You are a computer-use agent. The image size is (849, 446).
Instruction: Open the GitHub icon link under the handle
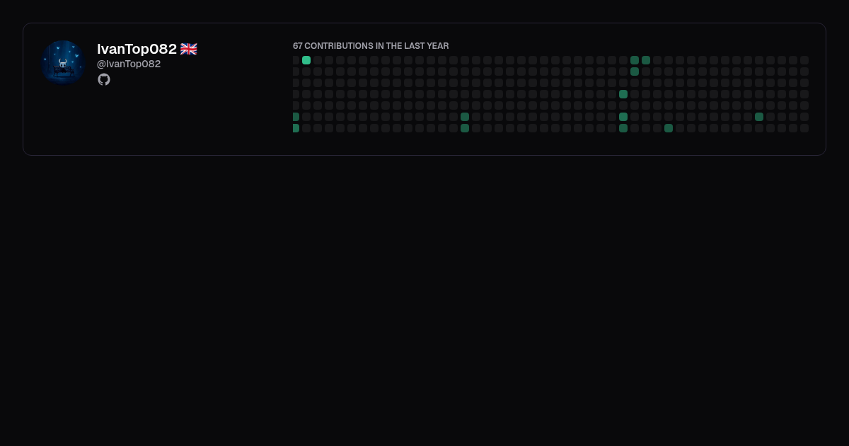pyautogui.click(x=104, y=79)
